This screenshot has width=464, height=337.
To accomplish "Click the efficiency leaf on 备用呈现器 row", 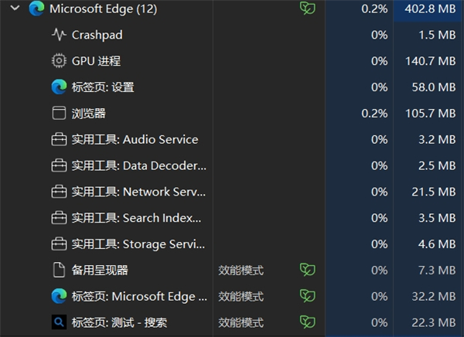I will pos(308,270).
